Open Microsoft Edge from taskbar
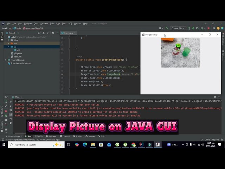This screenshot has height=169, width=225. [x=85, y=145]
